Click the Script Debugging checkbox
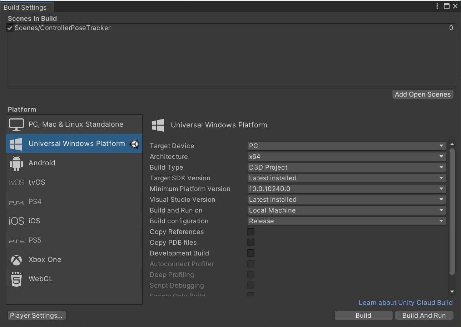The height and width of the screenshot is (327, 461). coord(251,285)
